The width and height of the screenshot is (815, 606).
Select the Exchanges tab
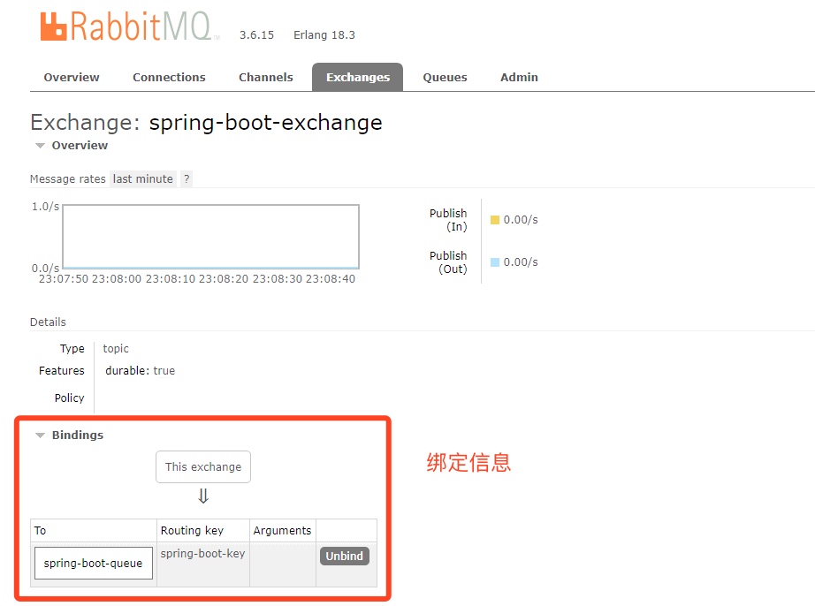[357, 77]
